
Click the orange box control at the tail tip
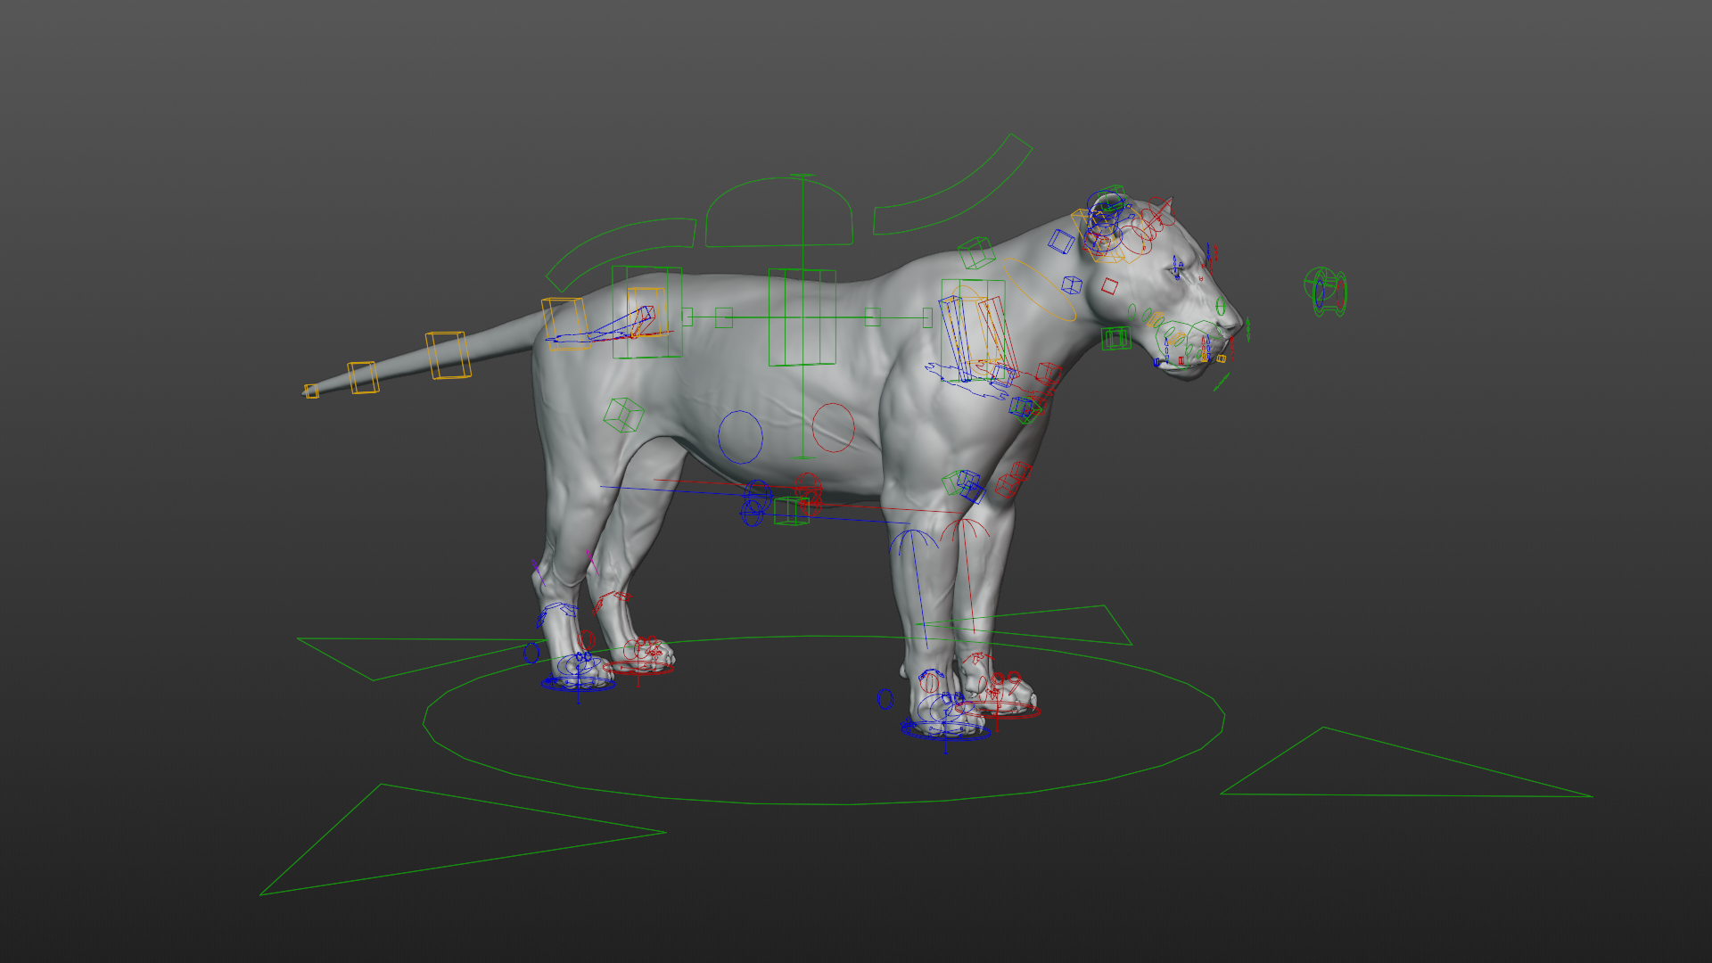coord(311,391)
